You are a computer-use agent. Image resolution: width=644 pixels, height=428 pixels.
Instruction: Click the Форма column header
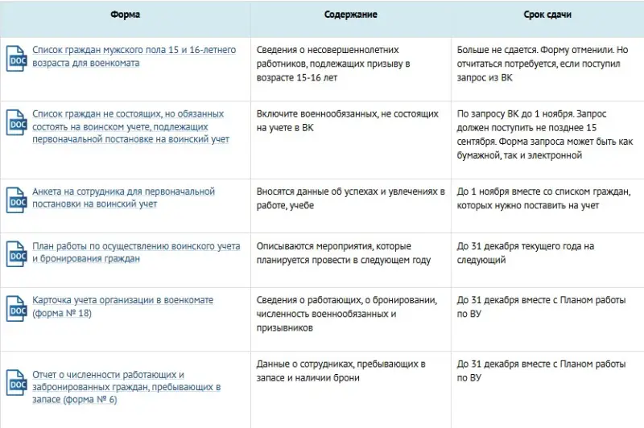125,15
